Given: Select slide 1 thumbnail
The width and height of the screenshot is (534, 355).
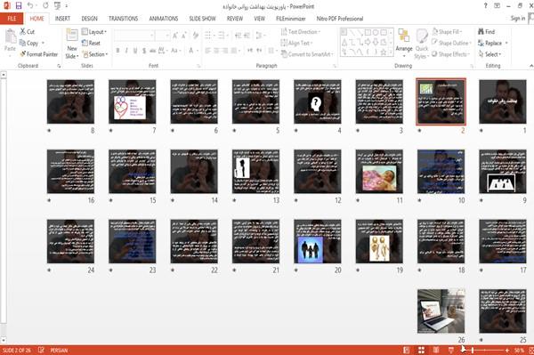Looking at the screenshot, I should tap(503, 101).
